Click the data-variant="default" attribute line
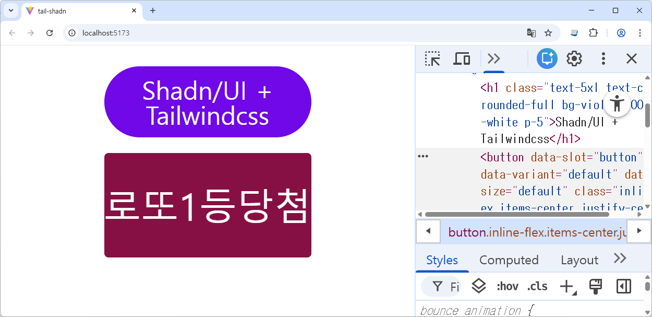Viewport: 652px width, 317px height. pos(549,174)
